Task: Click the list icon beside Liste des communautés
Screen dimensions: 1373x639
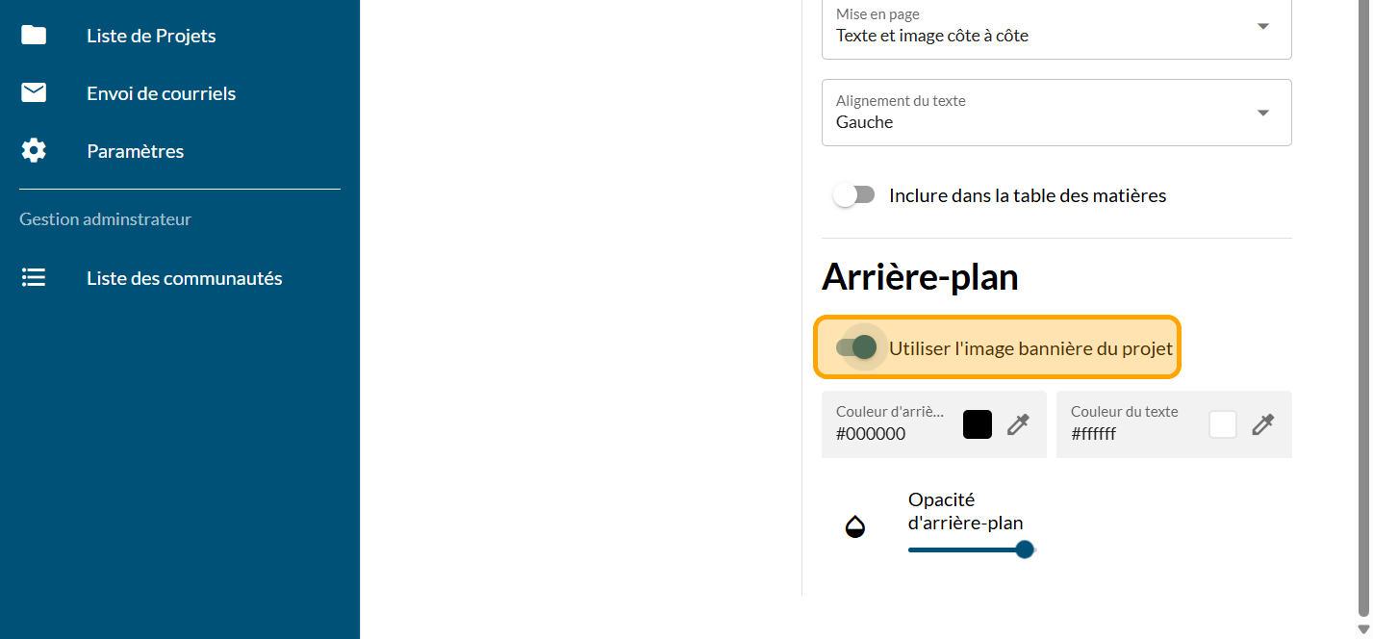Action: tap(34, 278)
